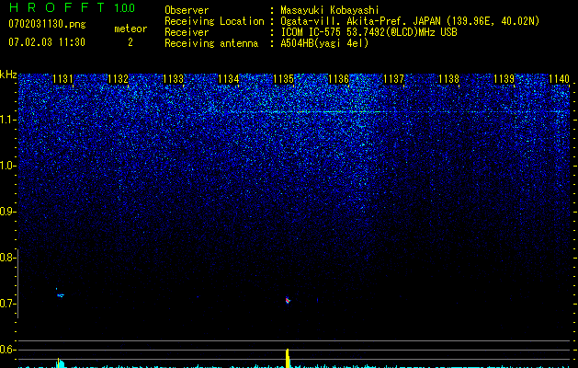Click time marker 1132
Viewport: 578px width, 368px height.
click(118, 79)
